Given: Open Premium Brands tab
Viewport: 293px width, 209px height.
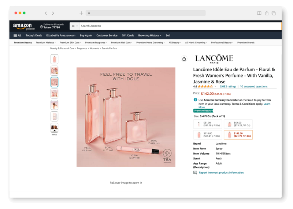Looking at the screenshot, I should [x=246, y=43].
